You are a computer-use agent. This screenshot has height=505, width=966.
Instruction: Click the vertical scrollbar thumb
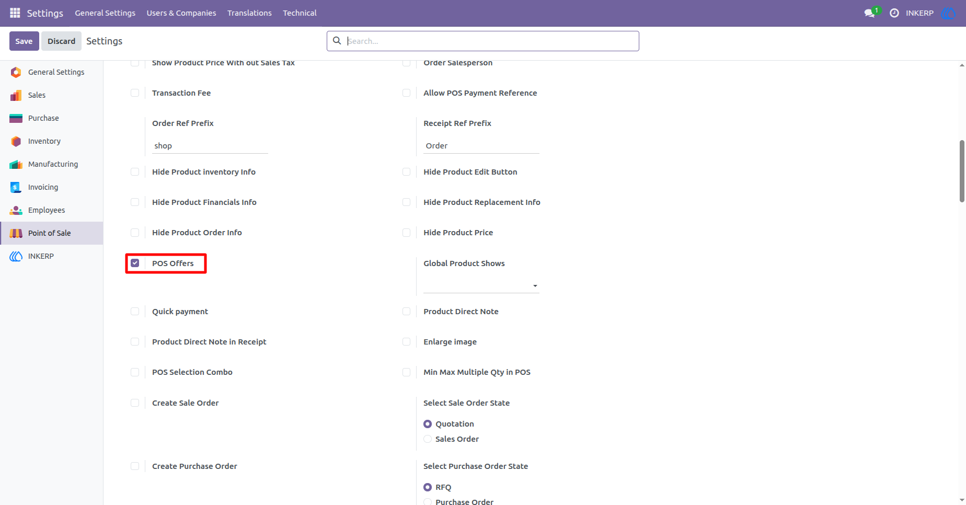[962, 171]
